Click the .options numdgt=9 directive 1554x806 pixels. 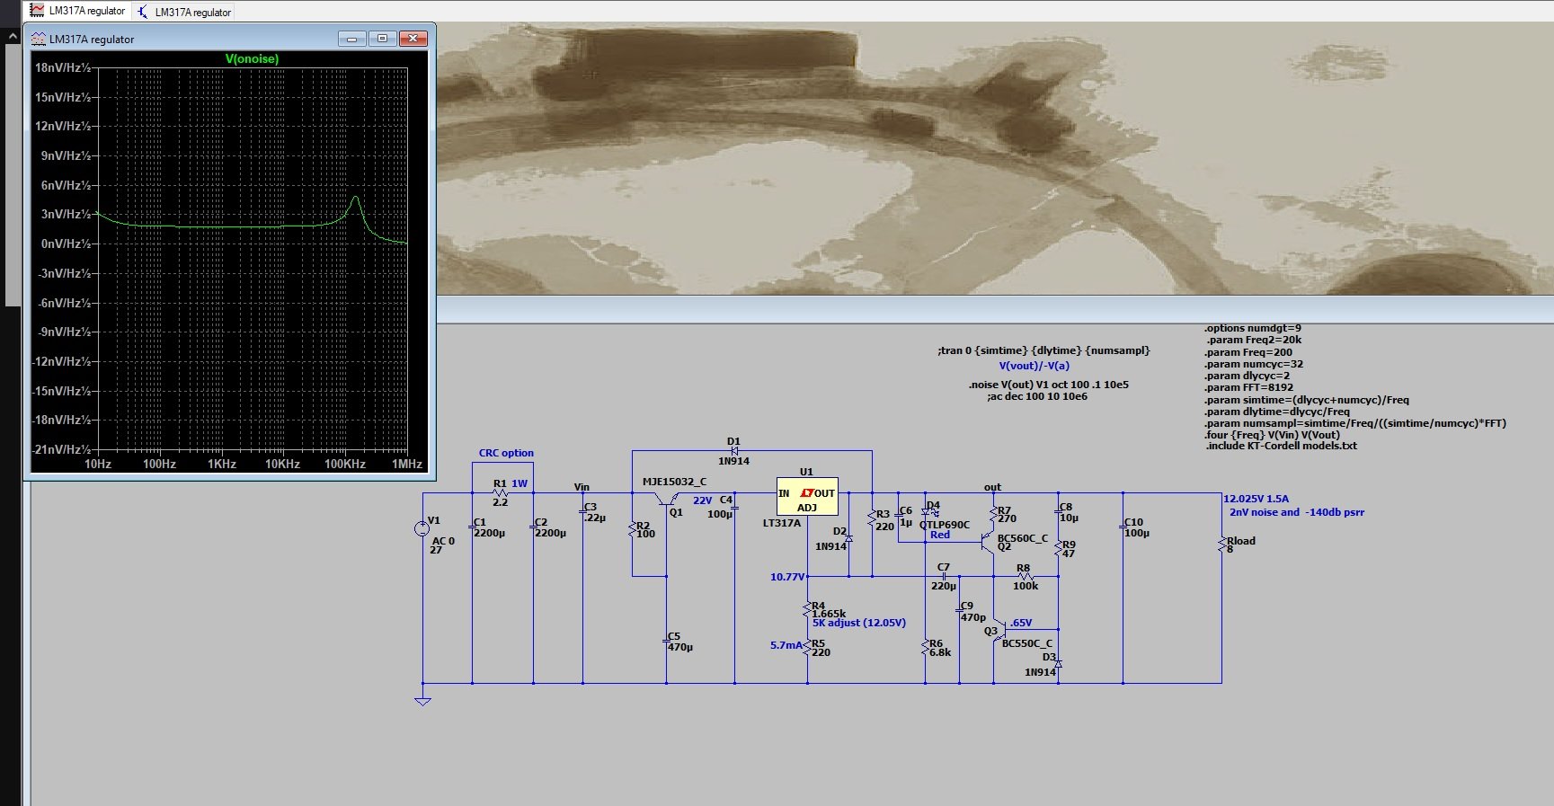(1253, 328)
